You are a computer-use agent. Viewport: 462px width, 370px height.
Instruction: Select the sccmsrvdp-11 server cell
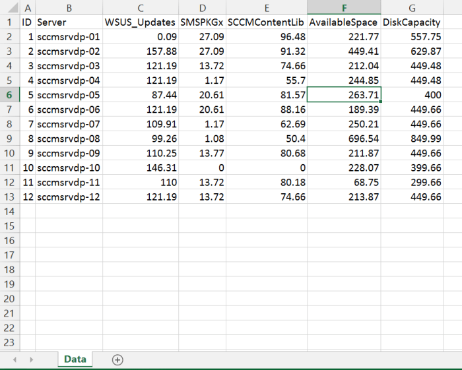click(69, 181)
